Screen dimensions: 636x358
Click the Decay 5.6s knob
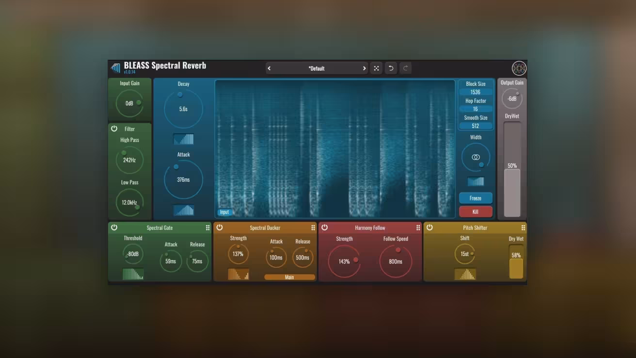tap(183, 109)
